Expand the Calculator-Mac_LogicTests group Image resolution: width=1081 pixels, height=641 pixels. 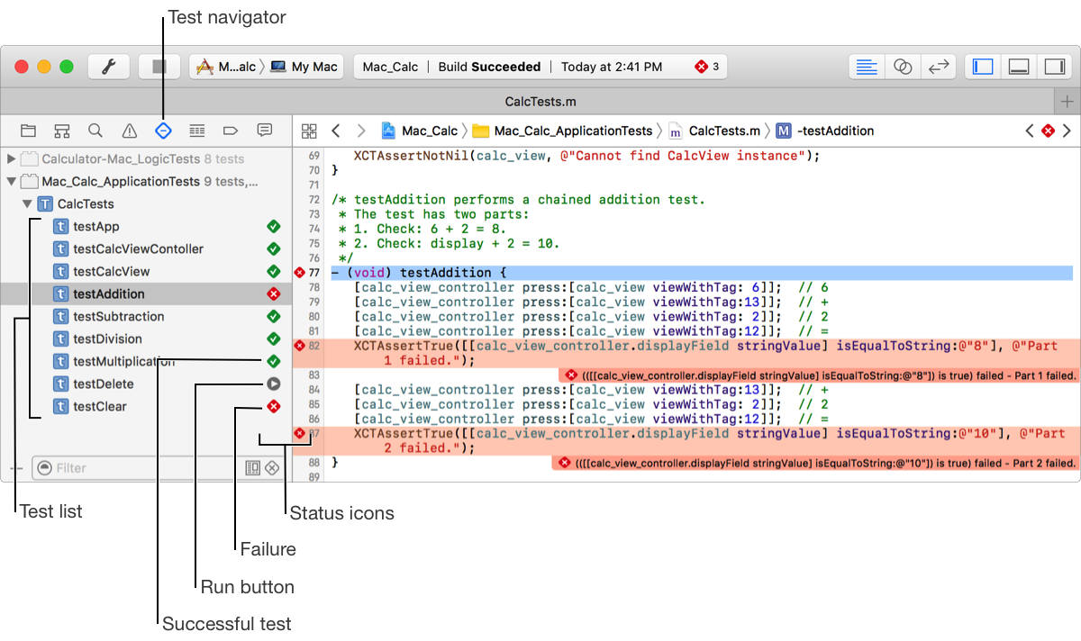point(12,159)
